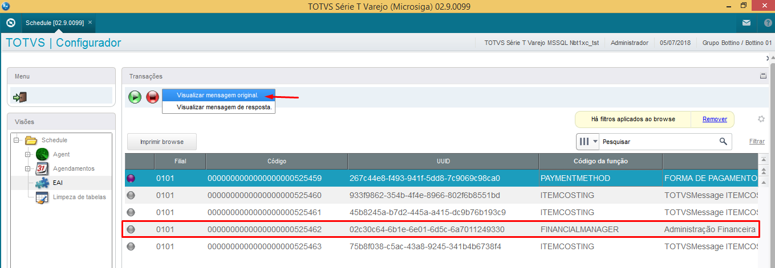
Task: Select Agent tree item label
Action: tap(61, 154)
